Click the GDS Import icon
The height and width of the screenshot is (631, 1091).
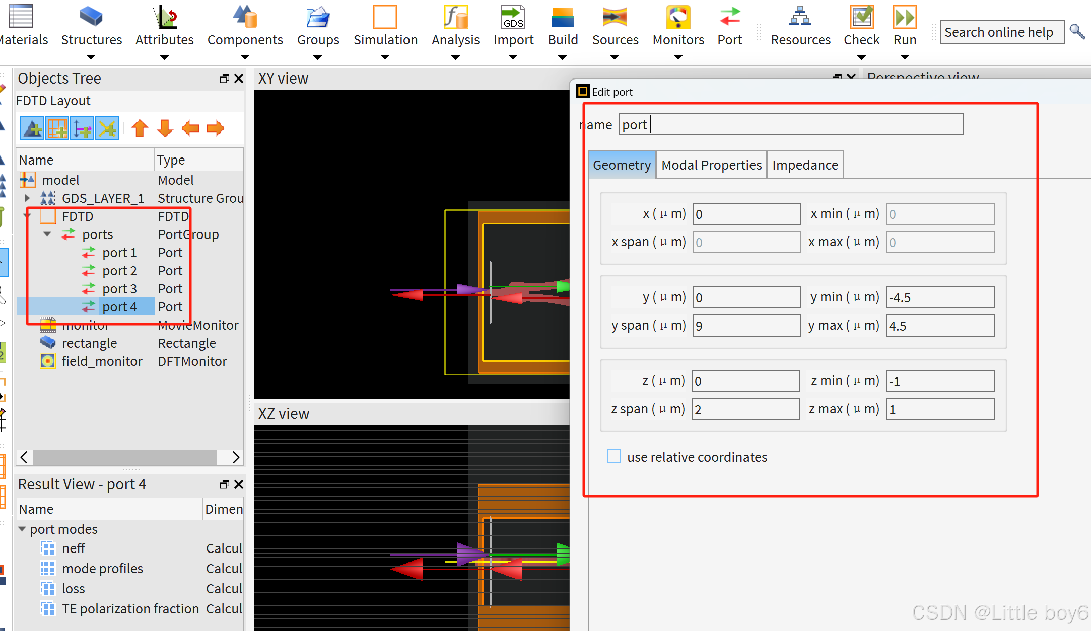[513, 17]
